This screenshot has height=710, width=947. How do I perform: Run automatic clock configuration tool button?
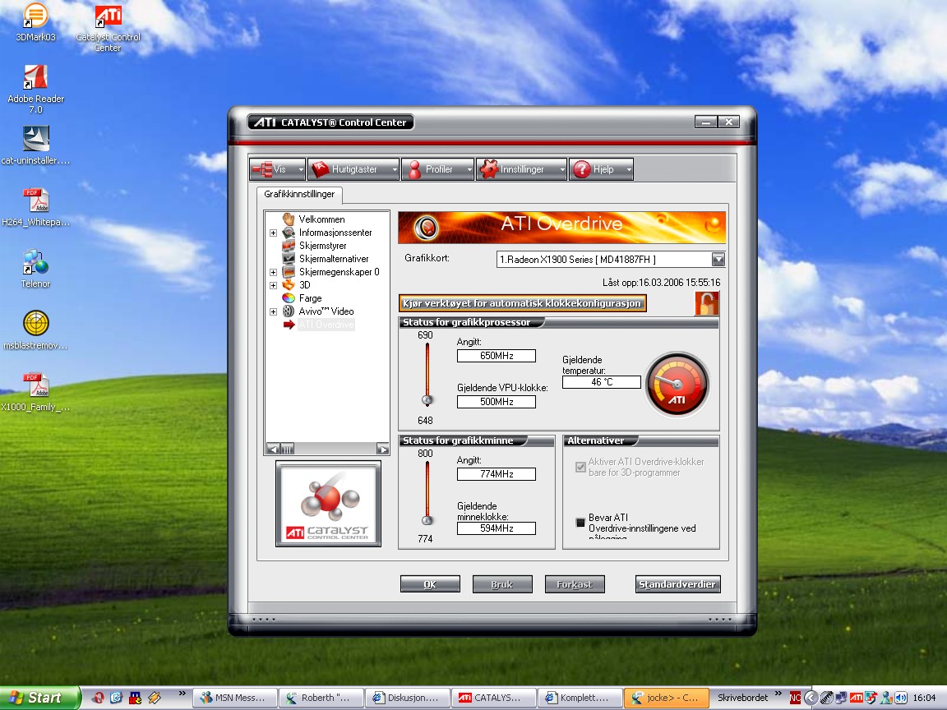[523, 303]
